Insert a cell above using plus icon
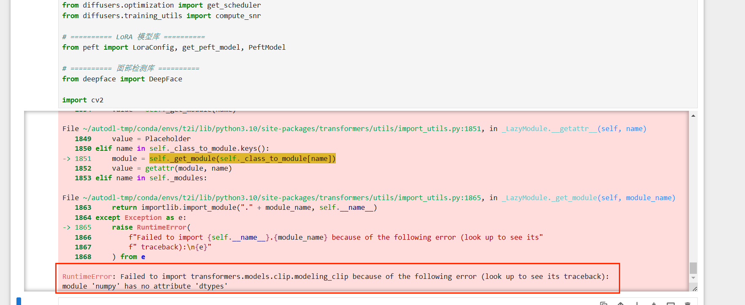The image size is (745, 305). [653, 303]
